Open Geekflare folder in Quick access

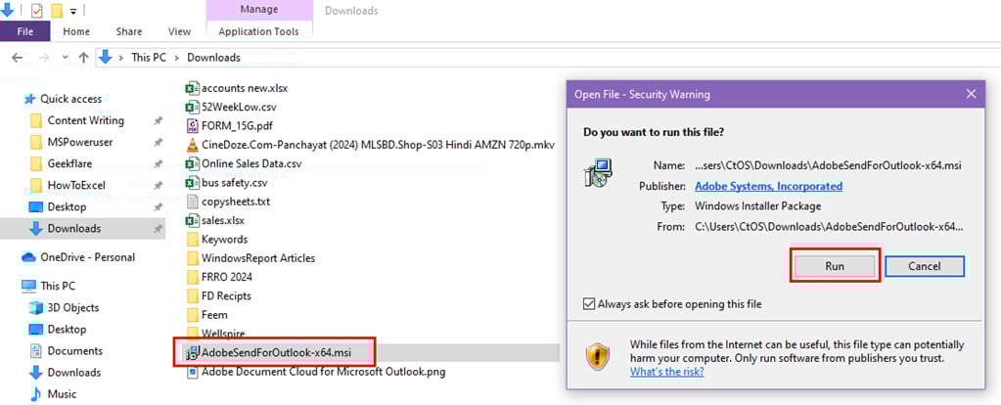pos(69,164)
